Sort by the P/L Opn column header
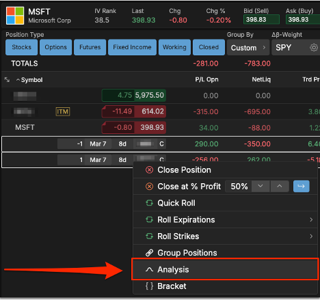 point(206,79)
